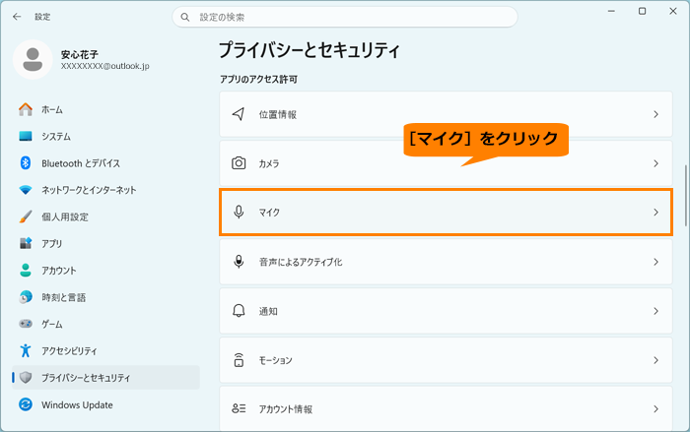Click the ホーム house icon

[26, 109]
